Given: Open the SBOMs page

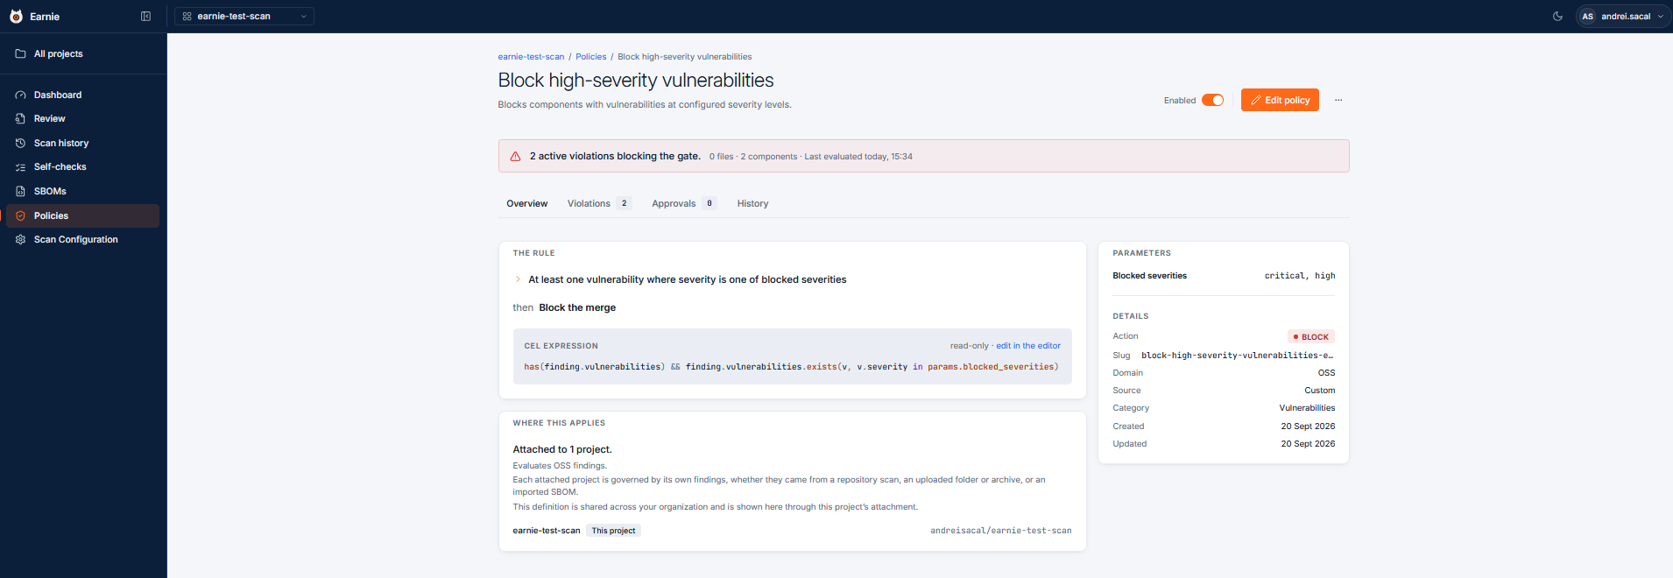Looking at the screenshot, I should coord(83,191).
